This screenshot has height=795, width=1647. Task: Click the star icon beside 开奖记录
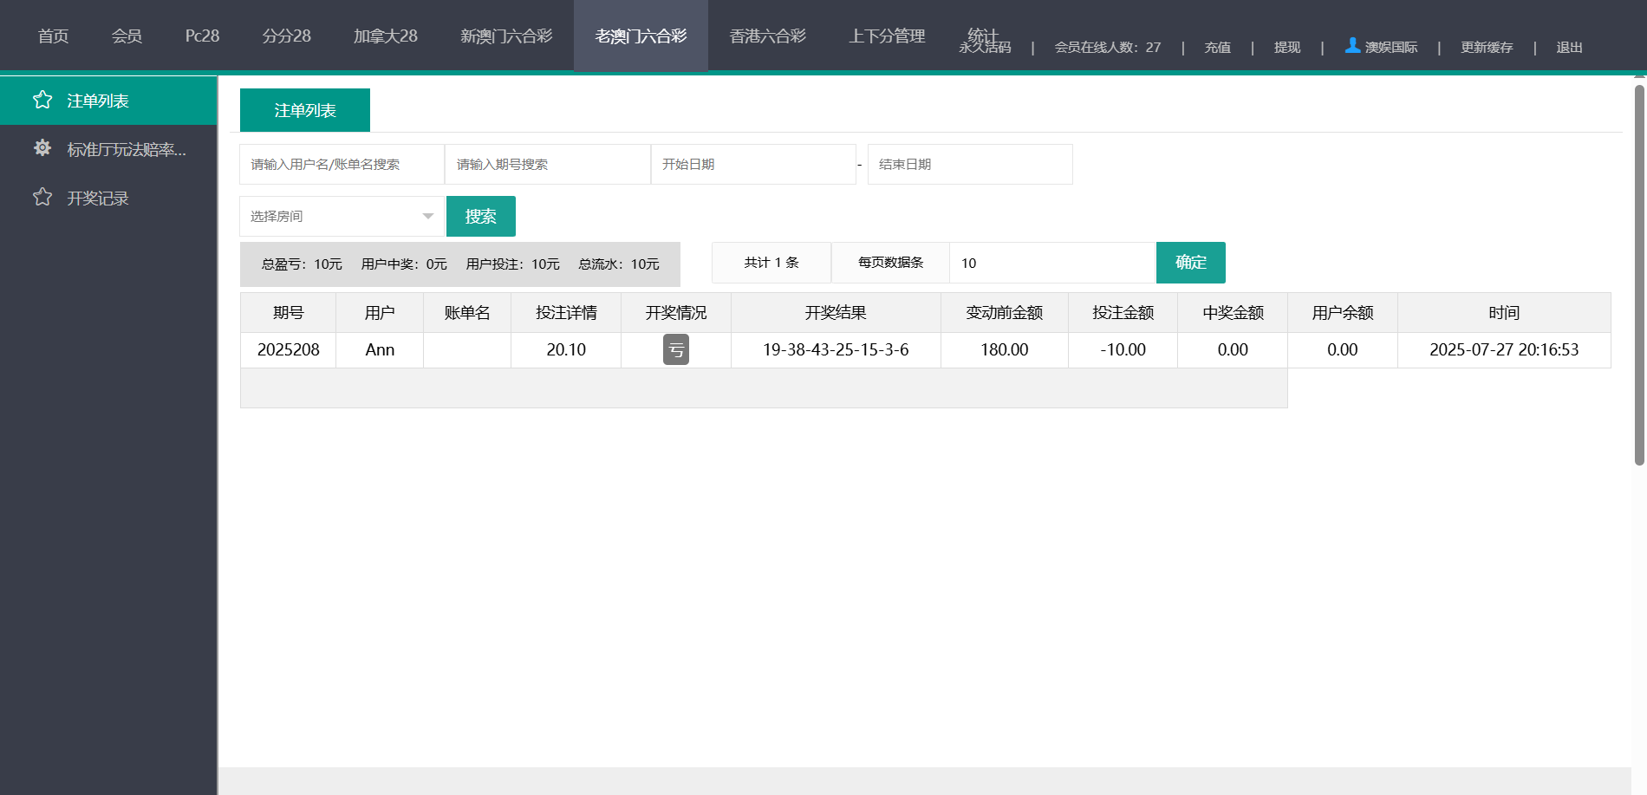tap(42, 198)
